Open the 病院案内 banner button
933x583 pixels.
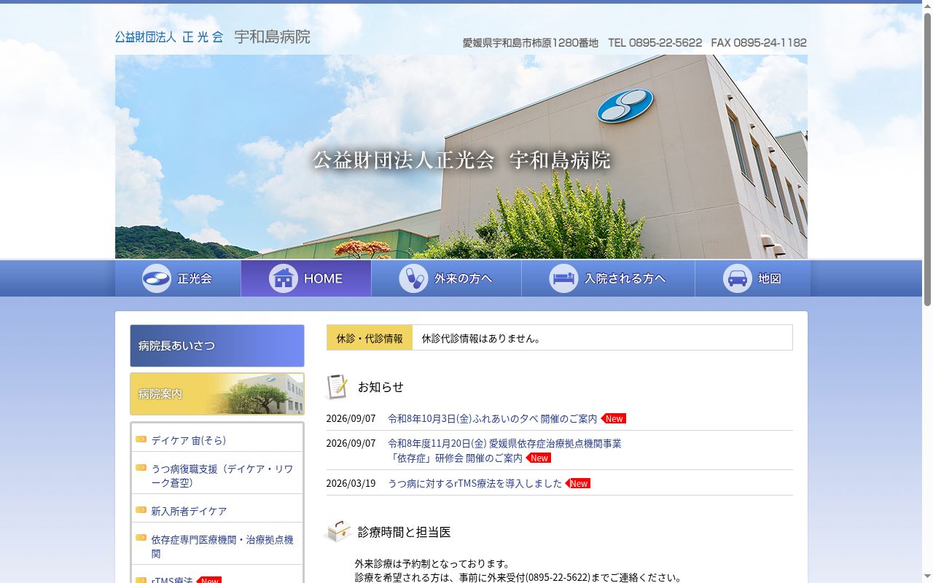click(x=217, y=394)
